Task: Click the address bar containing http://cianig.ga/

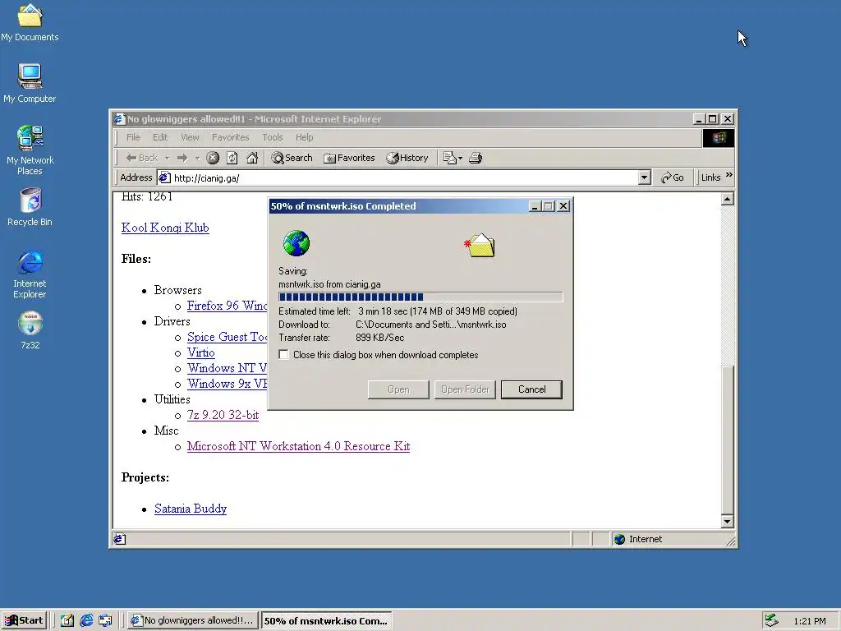Action: tap(405, 177)
